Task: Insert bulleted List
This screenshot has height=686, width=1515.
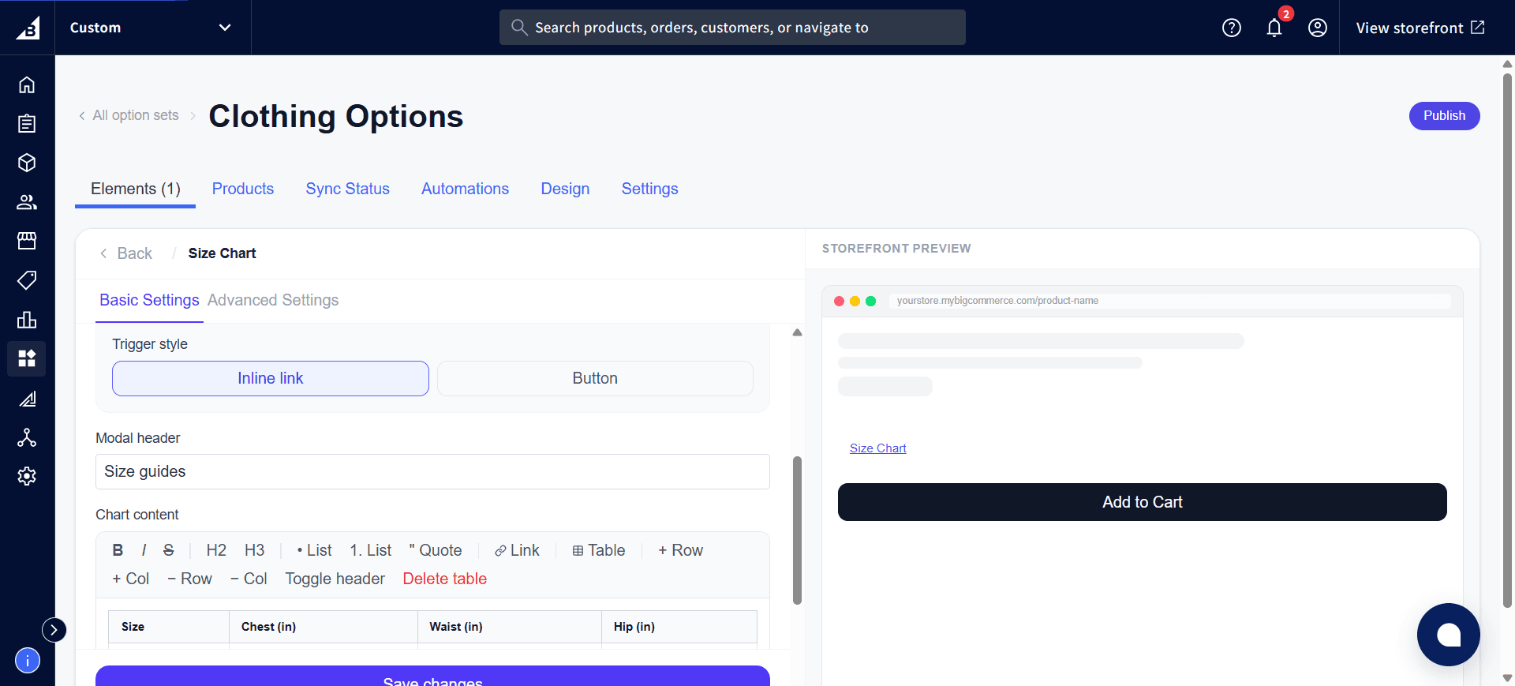Action: tap(314, 550)
